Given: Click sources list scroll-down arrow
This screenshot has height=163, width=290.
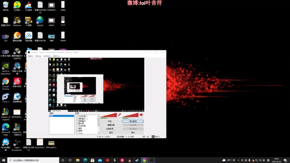Looking at the screenshot, I should (98, 133).
